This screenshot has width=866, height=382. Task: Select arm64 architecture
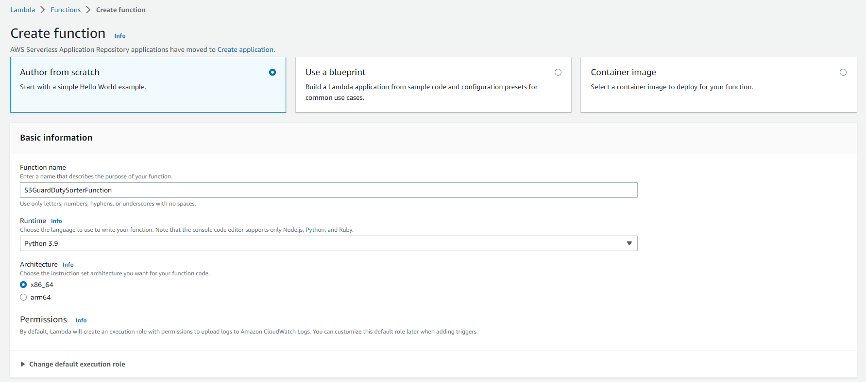23,297
